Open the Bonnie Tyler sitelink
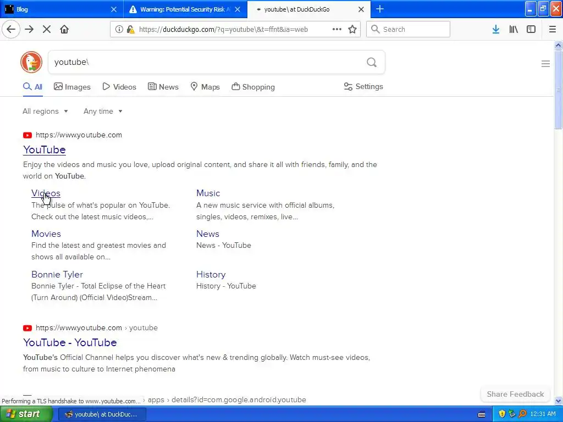The image size is (563, 422). (57, 274)
